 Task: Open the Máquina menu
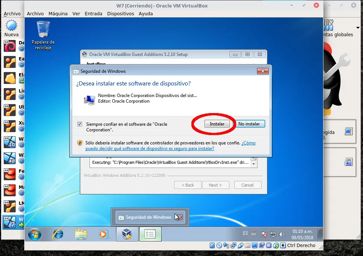58,14
